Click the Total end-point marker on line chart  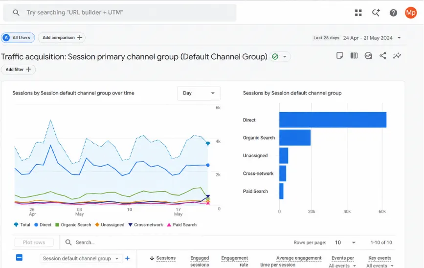[208, 144]
